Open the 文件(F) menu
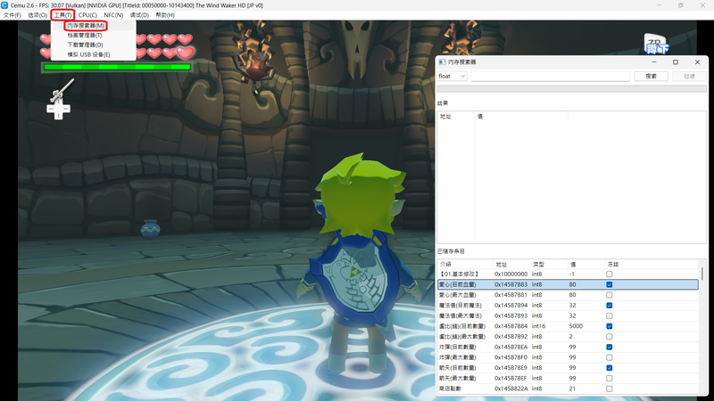This screenshot has height=401, width=714. (x=12, y=15)
